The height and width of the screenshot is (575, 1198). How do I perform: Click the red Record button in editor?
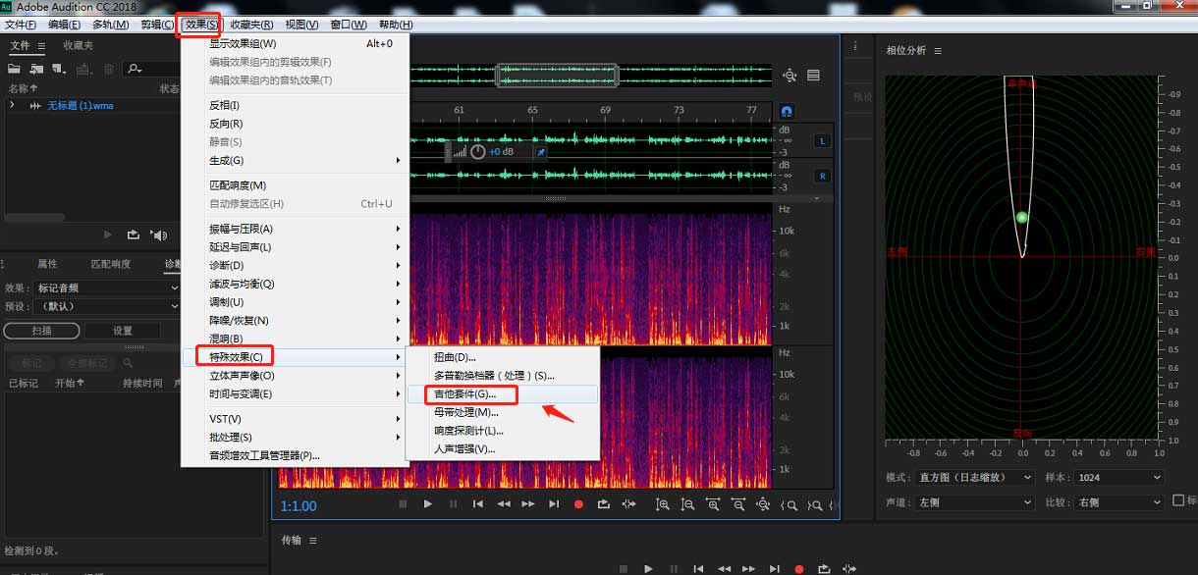click(x=578, y=504)
